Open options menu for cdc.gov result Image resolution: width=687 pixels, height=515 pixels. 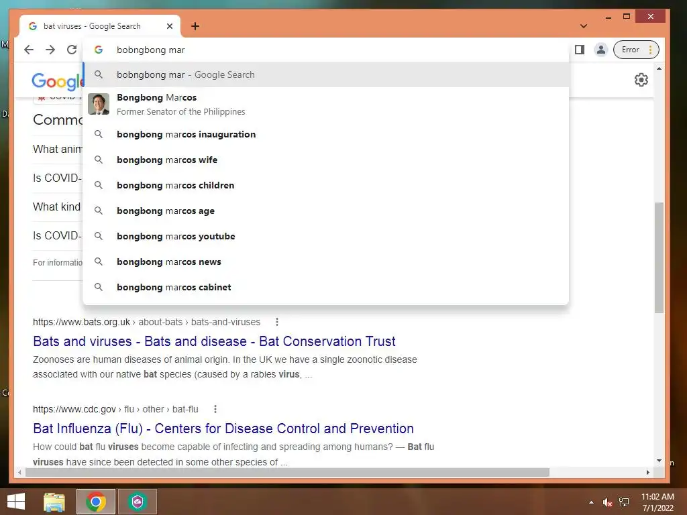pos(215,409)
